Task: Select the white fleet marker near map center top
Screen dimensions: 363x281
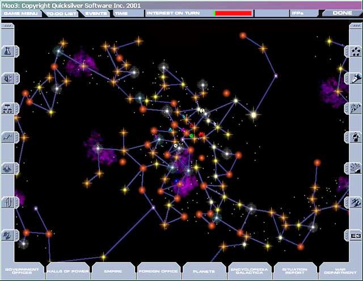Action: point(202,111)
